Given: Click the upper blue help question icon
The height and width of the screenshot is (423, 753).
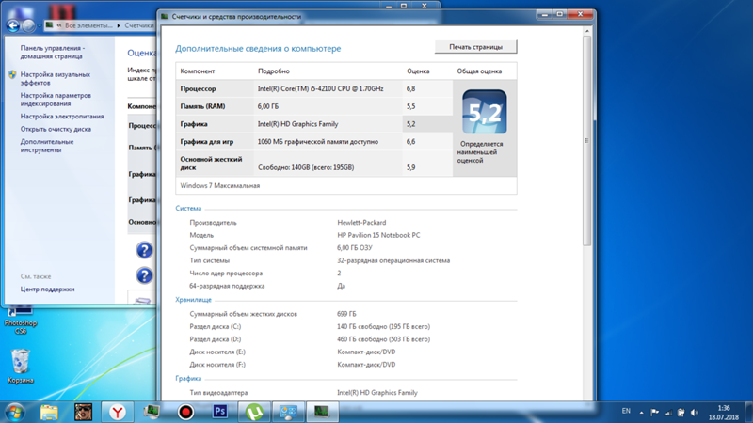Looking at the screenshot, I should (144, 250).
